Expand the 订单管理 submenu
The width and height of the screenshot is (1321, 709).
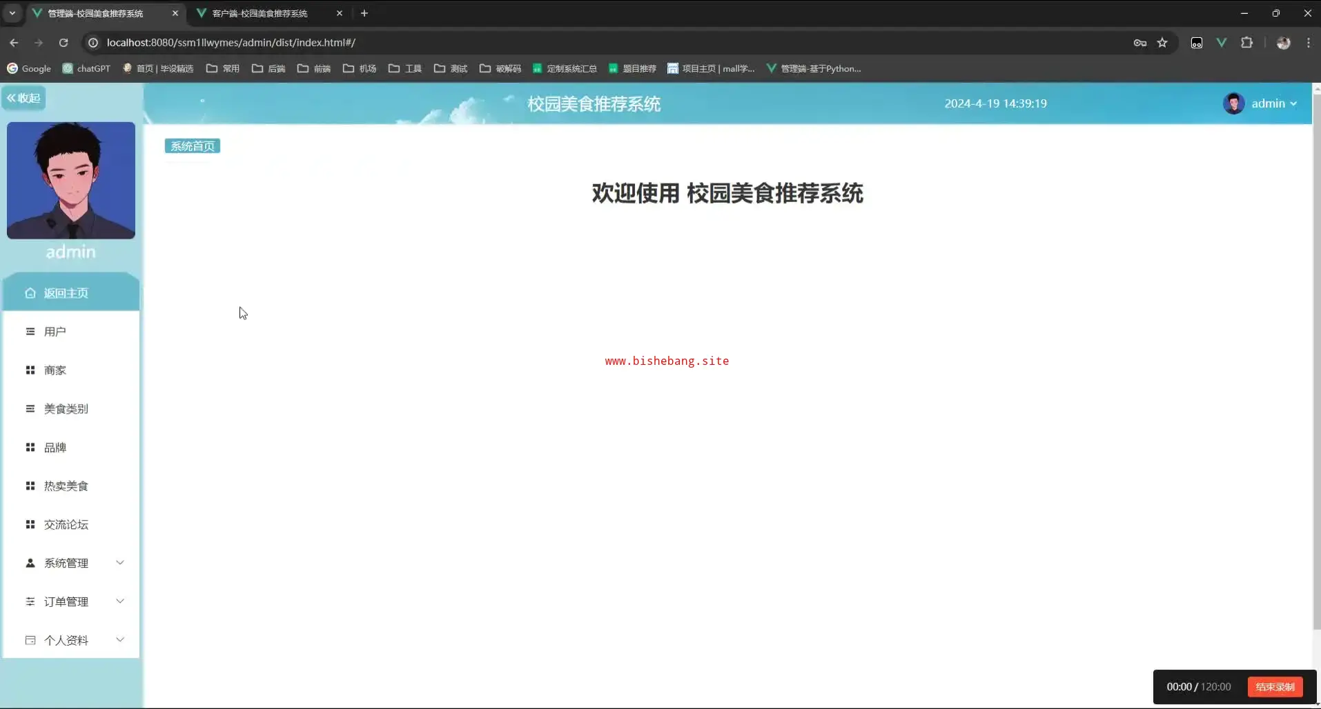pyautogui.click(x=71, y=602)
